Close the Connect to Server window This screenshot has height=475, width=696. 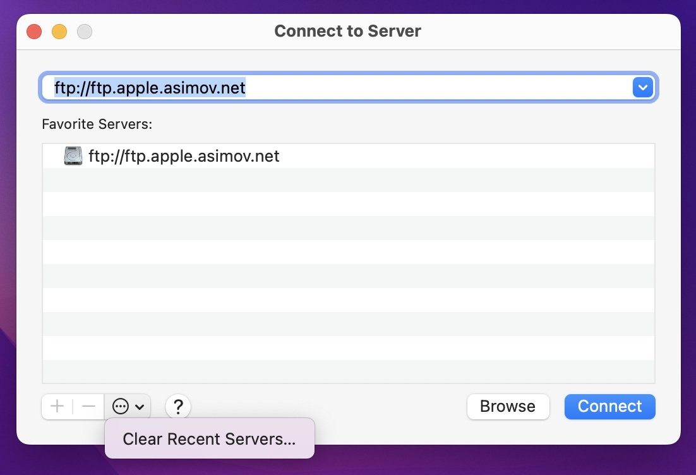(33, 31)
